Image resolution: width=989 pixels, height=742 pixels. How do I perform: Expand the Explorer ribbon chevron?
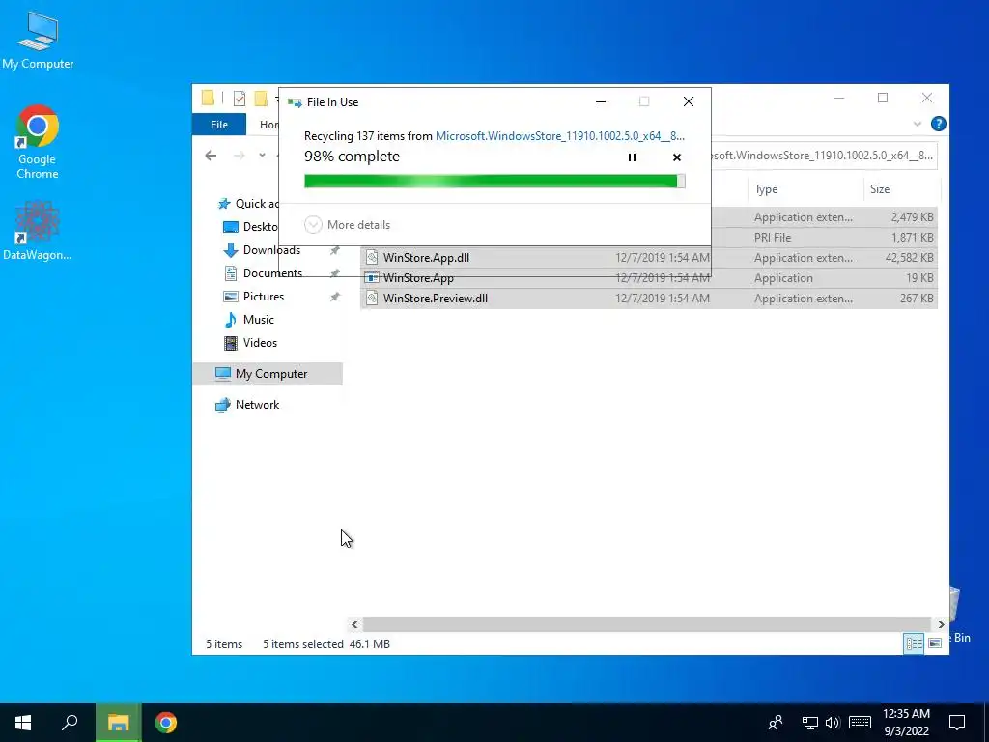pos(918,125)
